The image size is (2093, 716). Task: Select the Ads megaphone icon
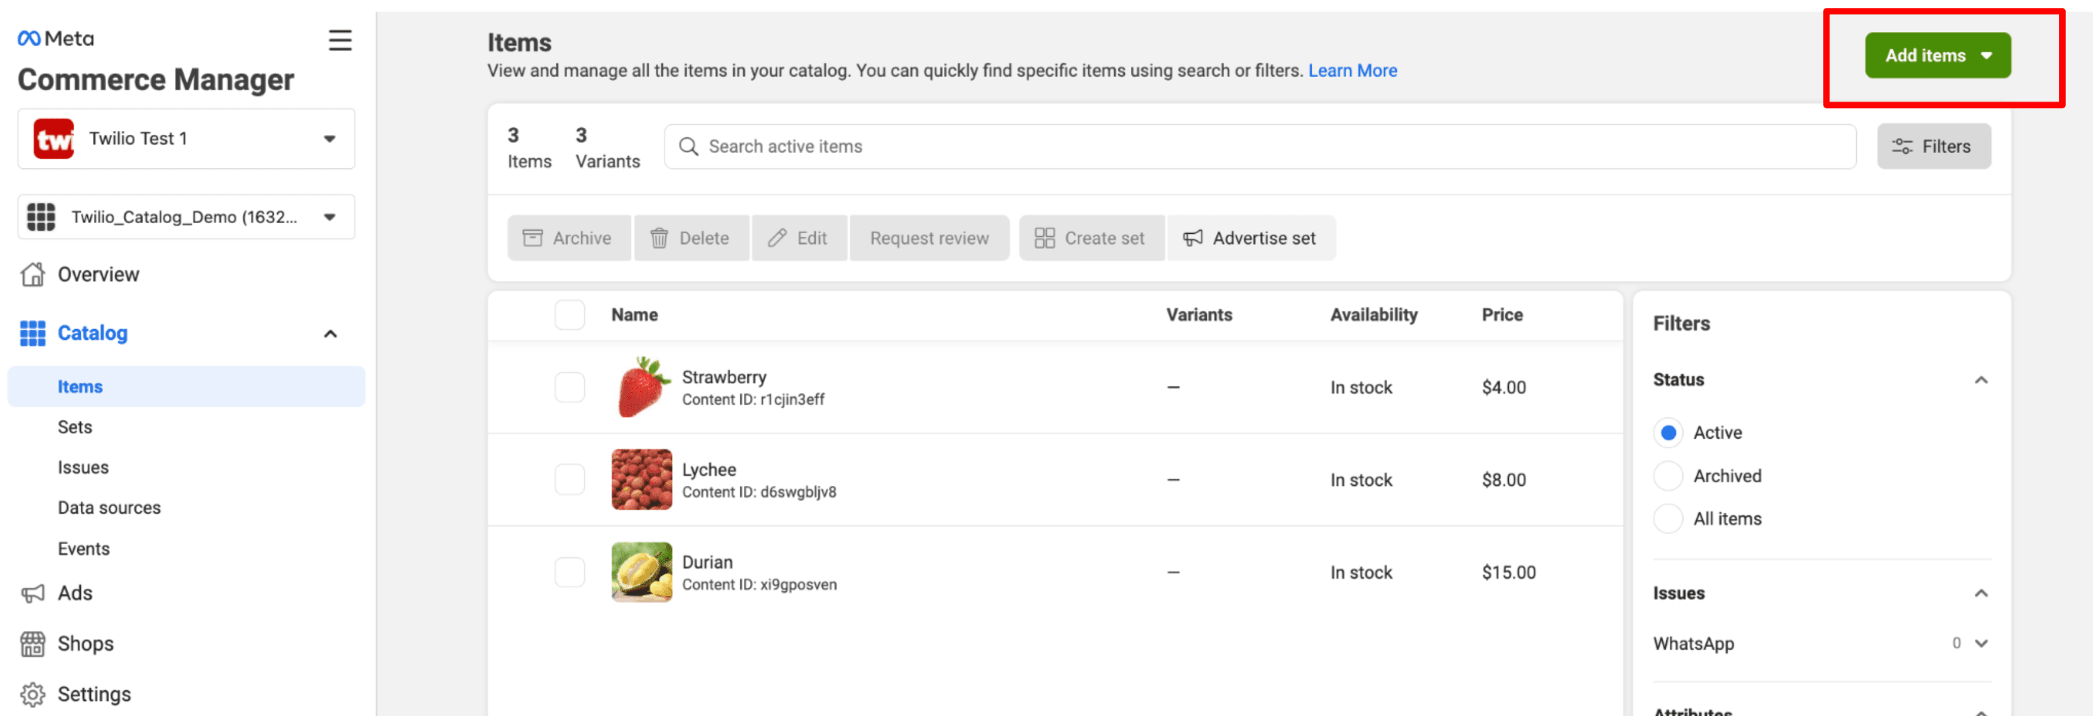coord(33,592)
